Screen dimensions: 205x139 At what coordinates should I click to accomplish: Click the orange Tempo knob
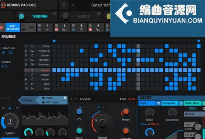pyautogui.click(x=126, y=111)
